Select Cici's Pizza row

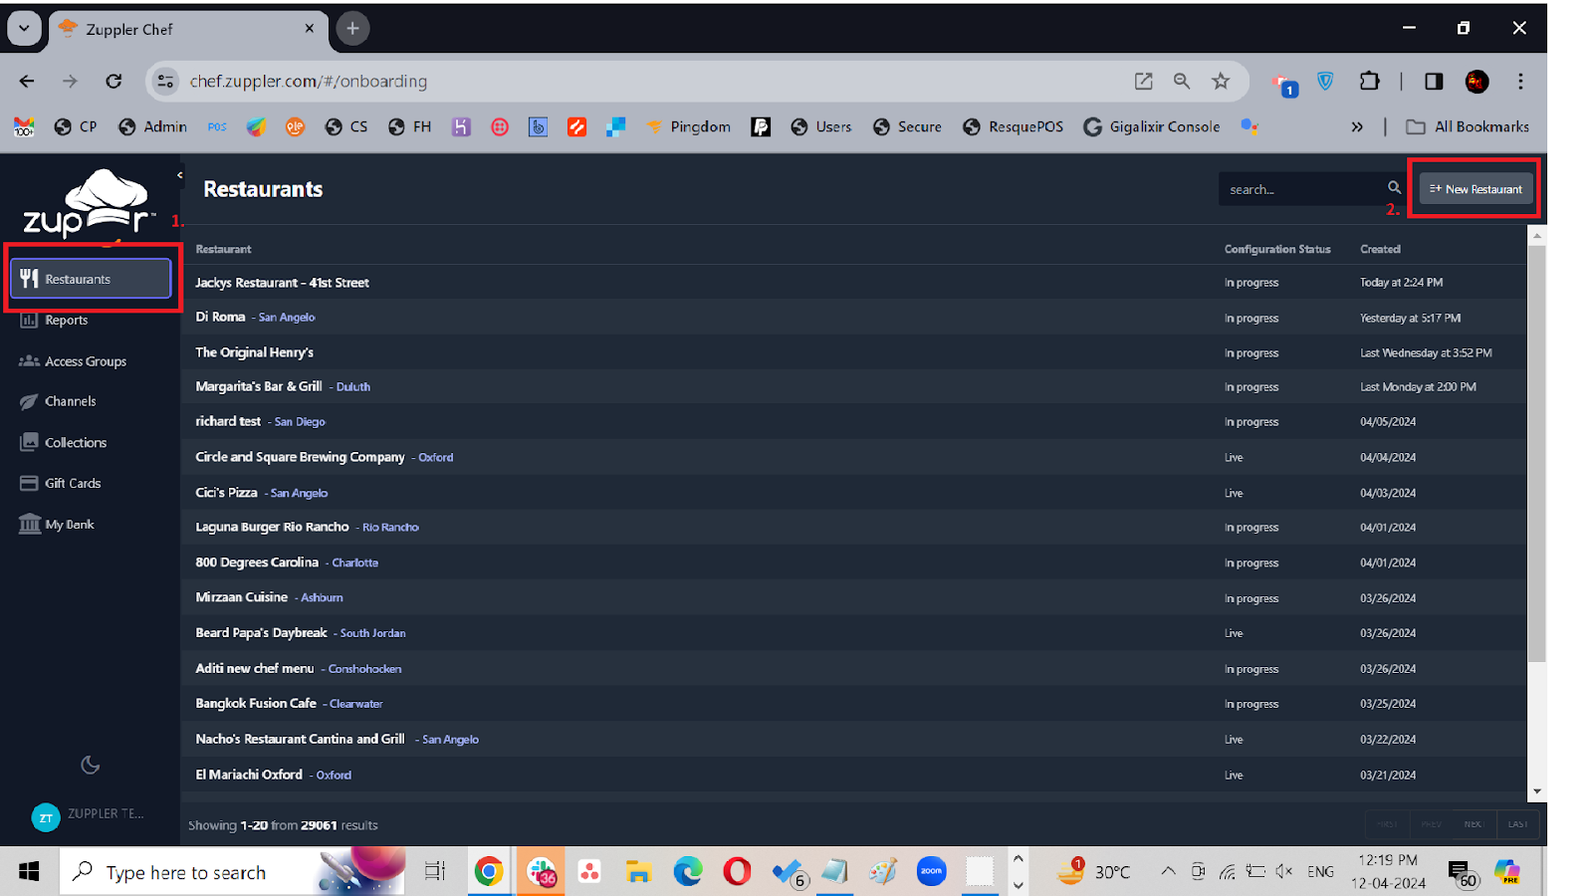(853, 493)
